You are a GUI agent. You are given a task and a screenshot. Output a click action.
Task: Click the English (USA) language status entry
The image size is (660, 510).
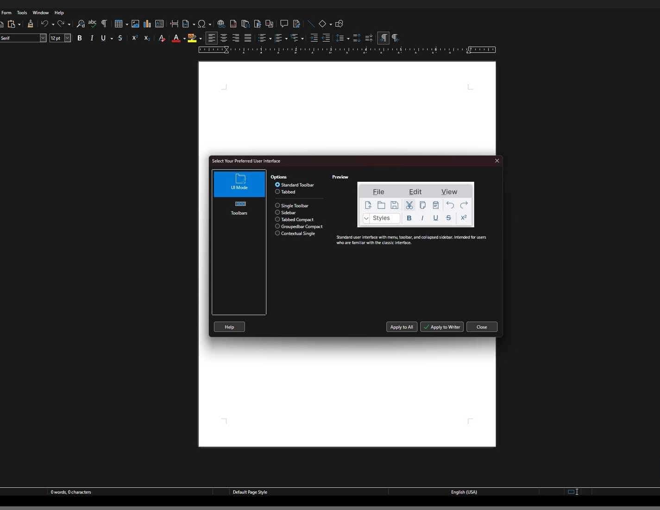click(464, 492)
